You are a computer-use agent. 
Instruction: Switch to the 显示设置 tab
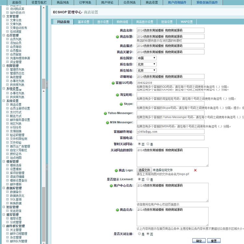tap(103, 22)
